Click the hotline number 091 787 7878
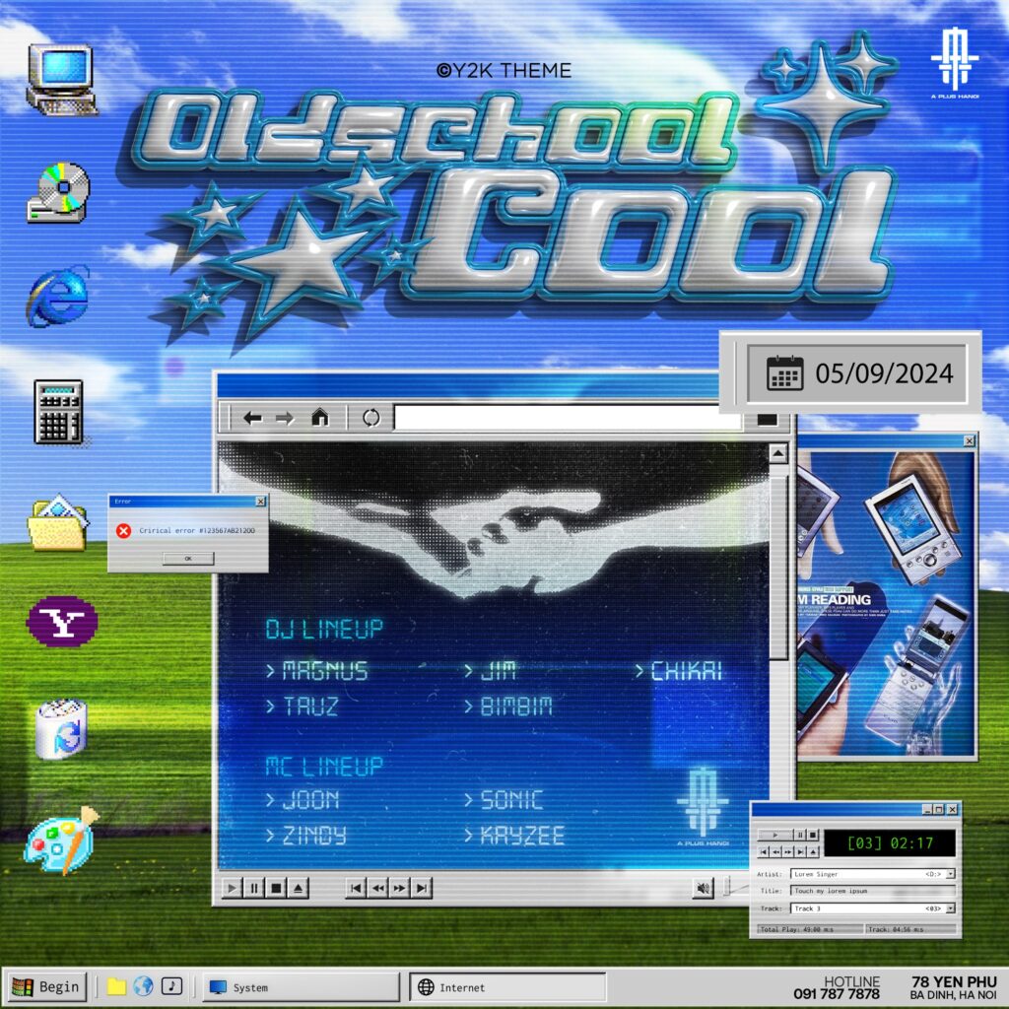 pos(837,994)
